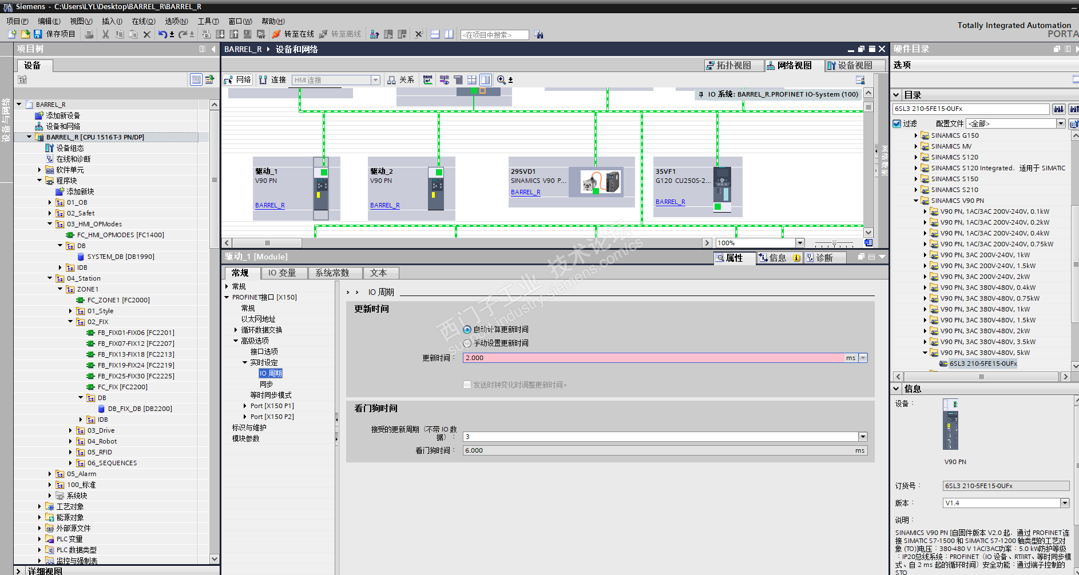This screenshot has width=1079, height=575.
Task: Select the 连接 connections mode button
Action: 272,80
